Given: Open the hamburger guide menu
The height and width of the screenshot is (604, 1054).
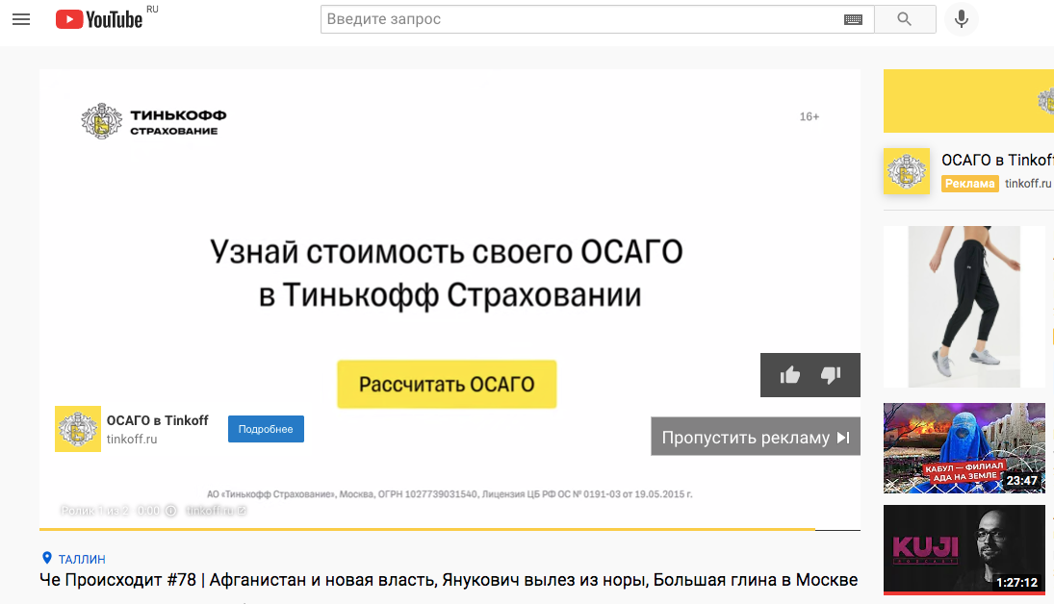Looking at the screenshot, I should click(21, 19).
